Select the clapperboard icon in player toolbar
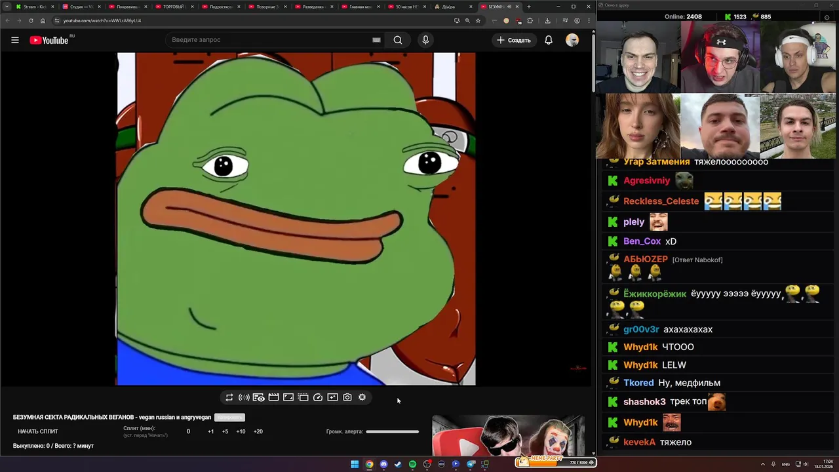The height and width of the screenshot is (472, 839). (x=273, y=397)
